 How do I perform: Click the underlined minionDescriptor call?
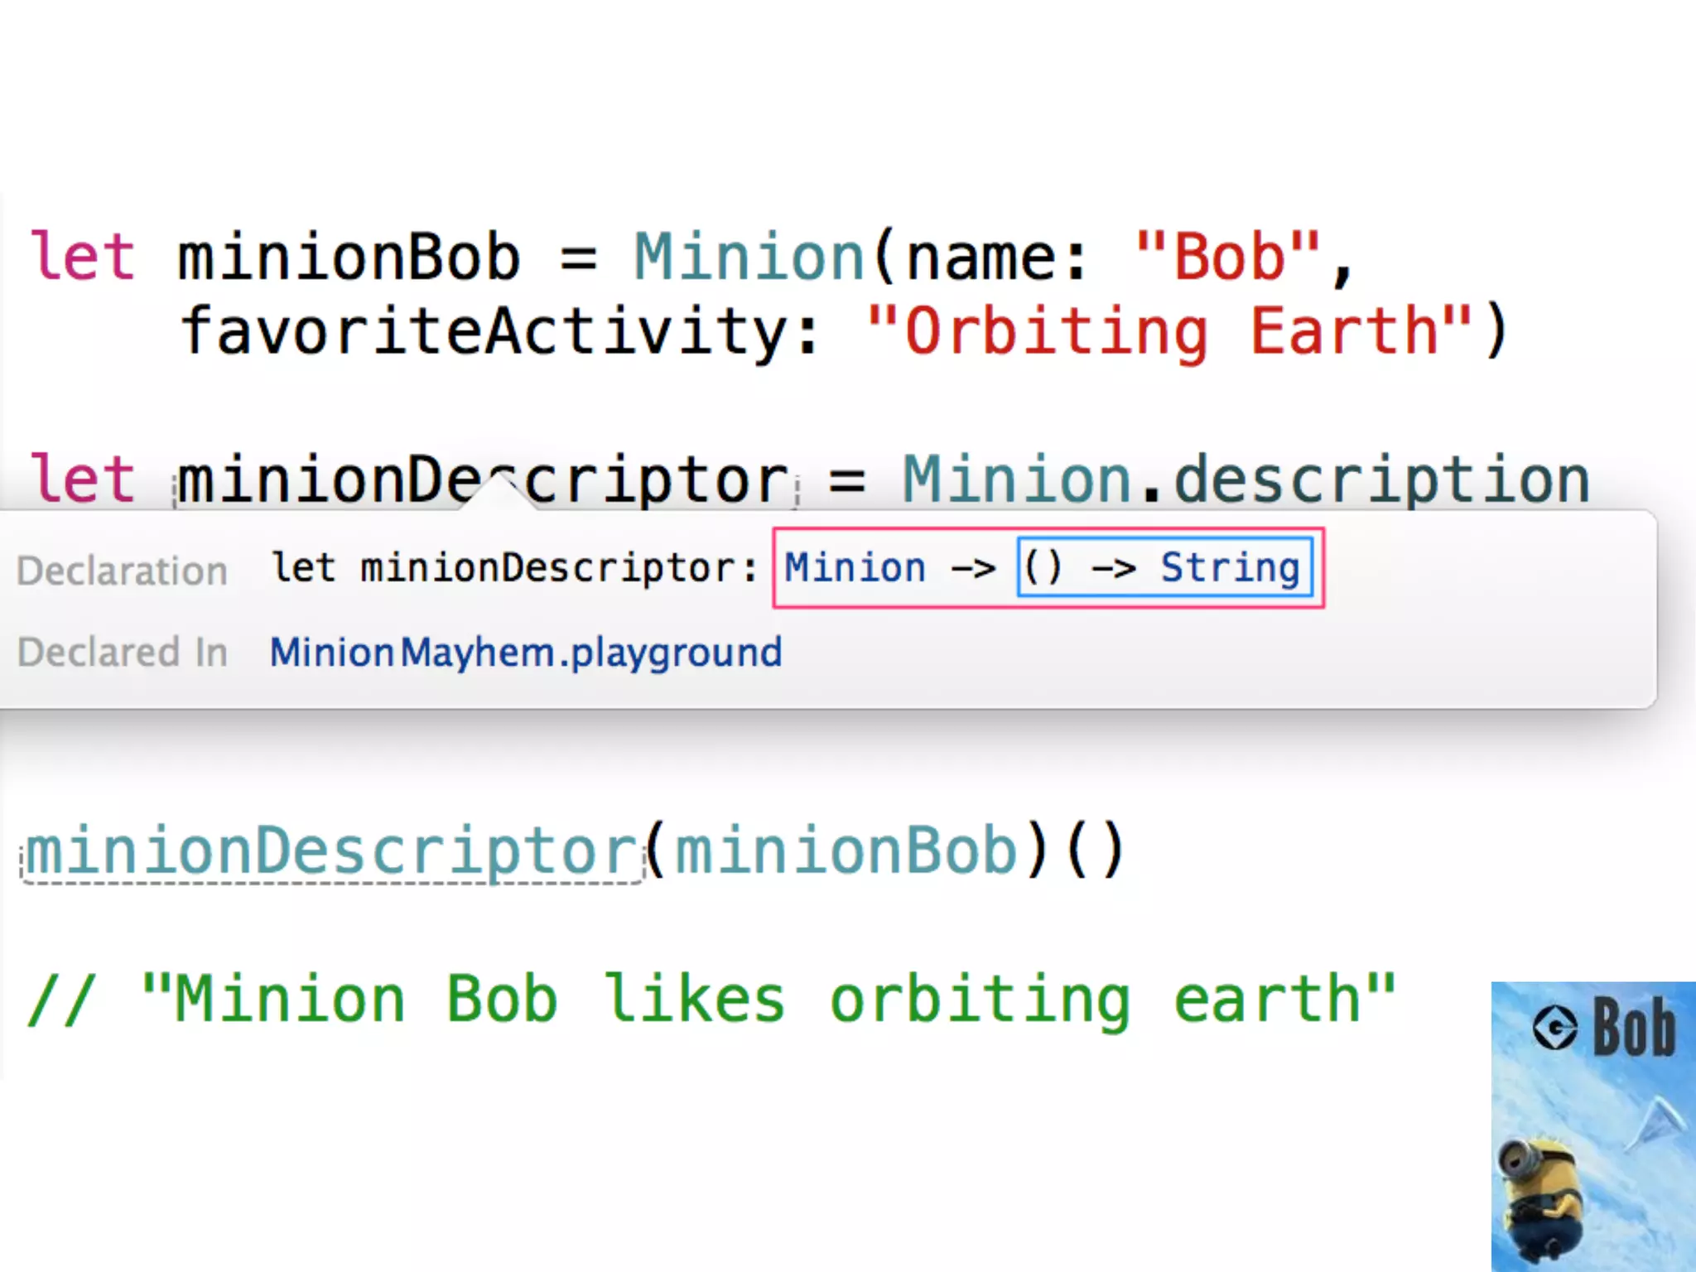(x=331, y=851)
